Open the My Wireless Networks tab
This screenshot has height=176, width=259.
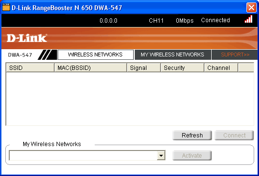coord(173,54)
